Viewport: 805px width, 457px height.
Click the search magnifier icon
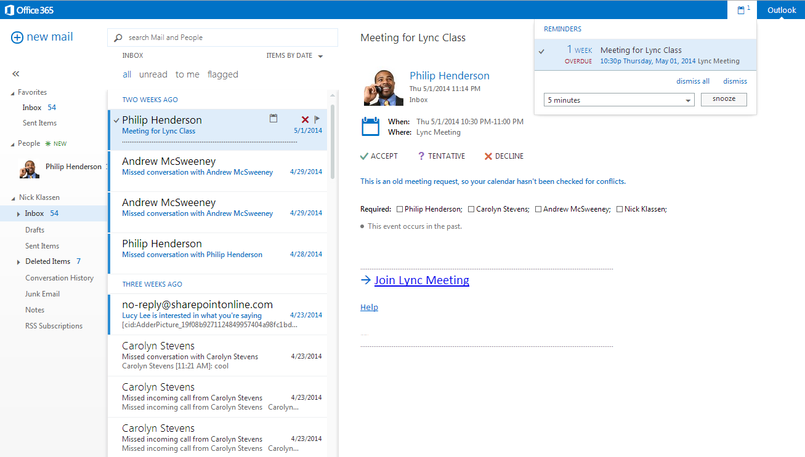point(118,38)
